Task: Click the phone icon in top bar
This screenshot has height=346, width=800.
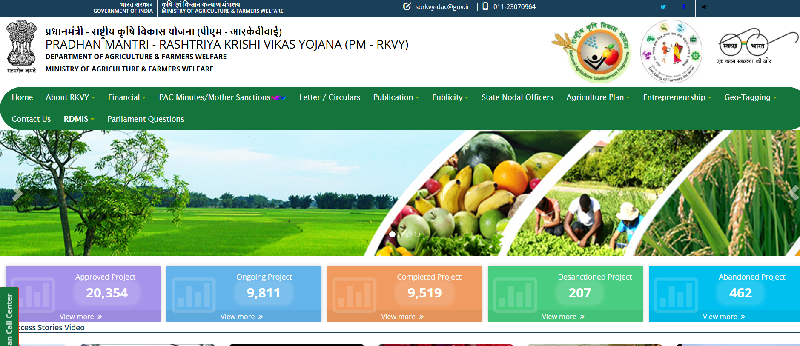Action: [x=485, y=6]
